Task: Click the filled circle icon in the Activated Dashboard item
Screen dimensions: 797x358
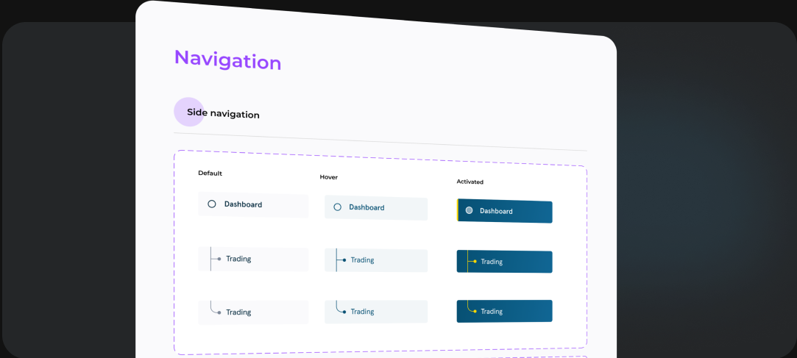Action: pyautogui.click(x=470, y=210)
